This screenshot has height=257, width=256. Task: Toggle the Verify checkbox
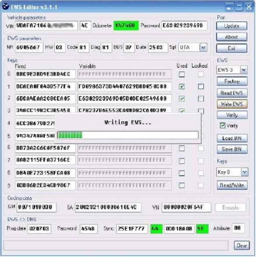click(x=223, y=126)
